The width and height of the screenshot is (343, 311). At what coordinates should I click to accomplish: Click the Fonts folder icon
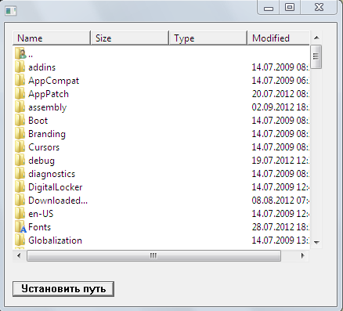coord(20,227)
